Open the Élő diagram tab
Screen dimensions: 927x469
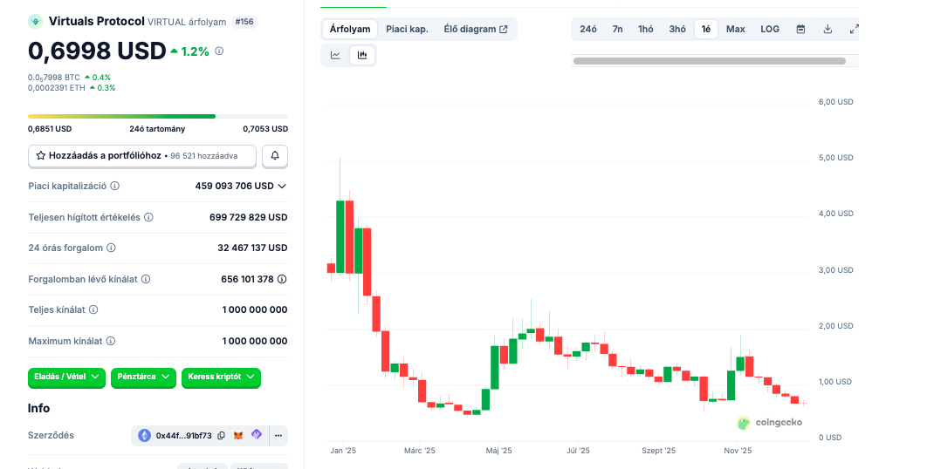pos(476,29)
